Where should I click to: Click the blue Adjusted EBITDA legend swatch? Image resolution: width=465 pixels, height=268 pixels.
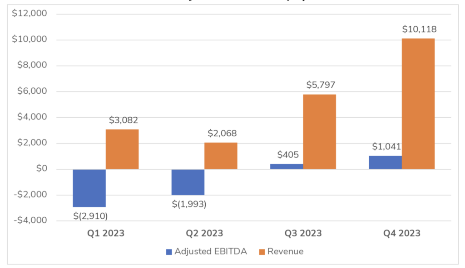(x=169, y=252)
